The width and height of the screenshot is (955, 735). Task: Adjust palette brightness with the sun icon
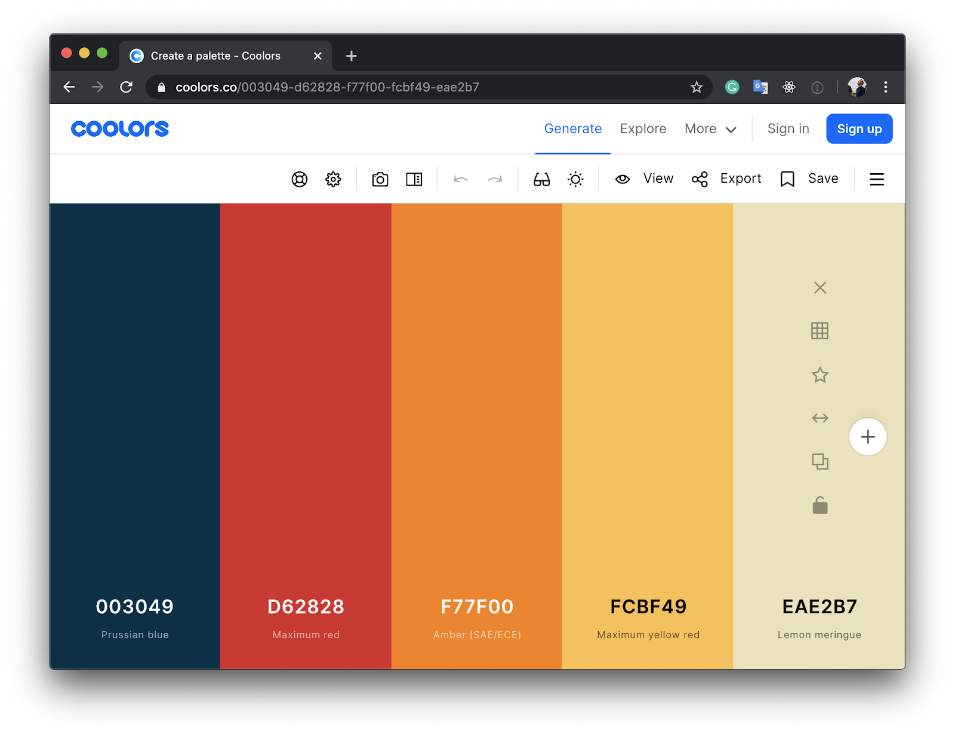point(575,179)
